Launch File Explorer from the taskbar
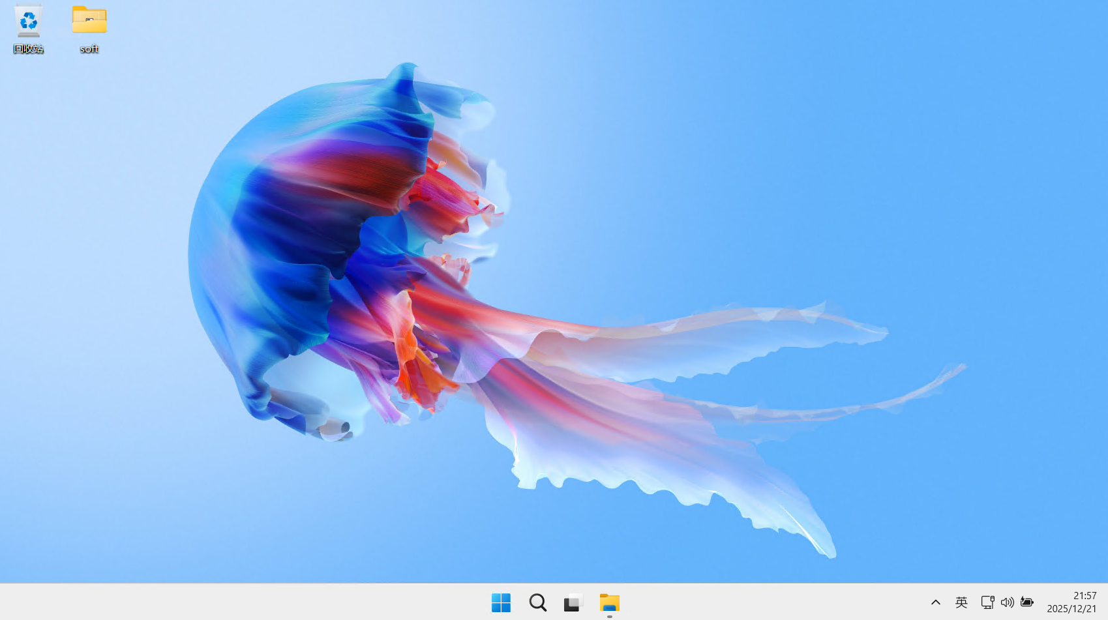The width and height of the screenshot is (1108, 620). tap(609, 602)
